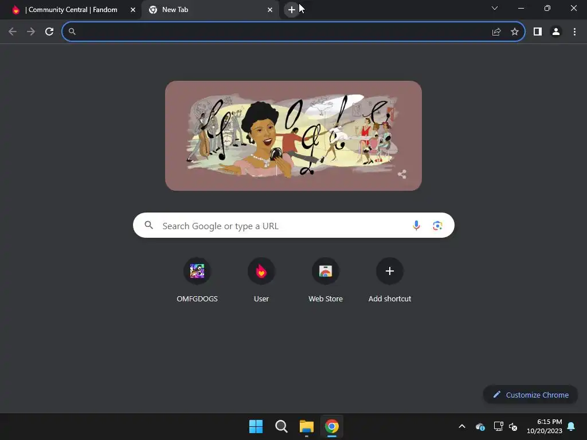Open Windows taskbar search

click(x=281, y=426)
